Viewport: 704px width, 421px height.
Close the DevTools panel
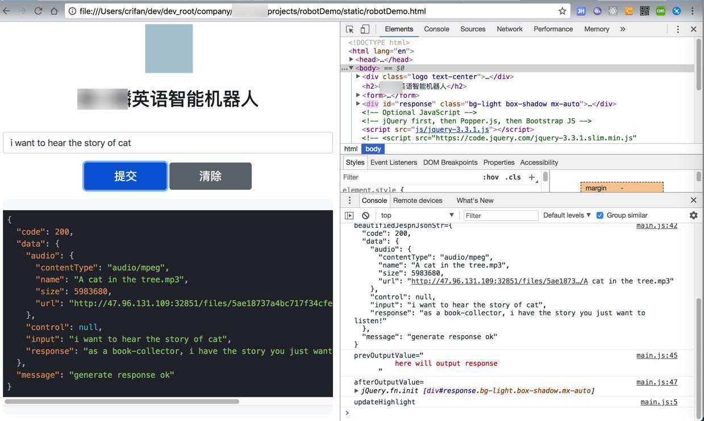coord(693,29)
